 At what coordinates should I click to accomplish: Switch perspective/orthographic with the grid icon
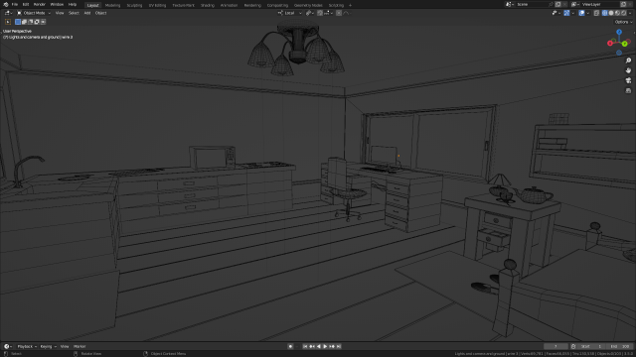coord(628,90)
